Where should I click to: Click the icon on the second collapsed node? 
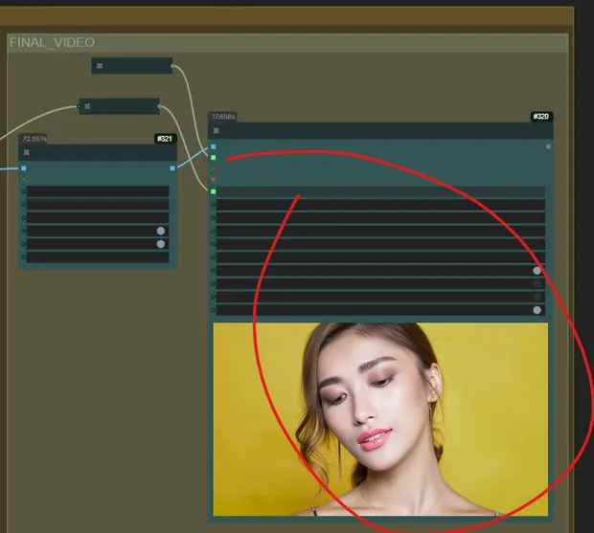point(87,106)
